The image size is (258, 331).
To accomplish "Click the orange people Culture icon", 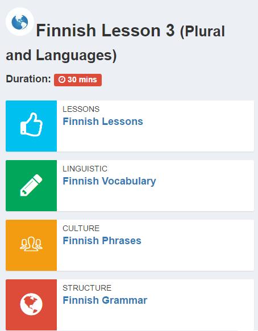I will click(31, 245).
